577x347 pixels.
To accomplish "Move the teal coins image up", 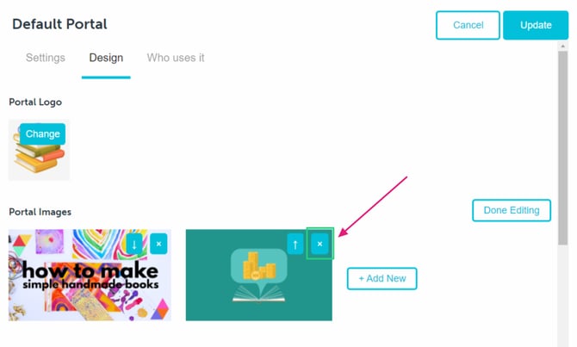I will coord(295,244).
